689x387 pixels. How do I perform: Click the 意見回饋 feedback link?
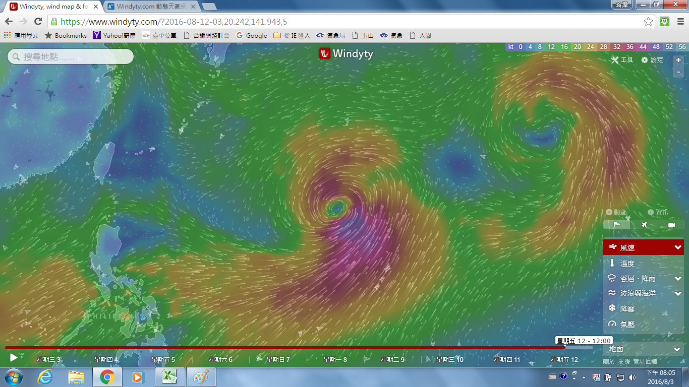tap(646, 362)
